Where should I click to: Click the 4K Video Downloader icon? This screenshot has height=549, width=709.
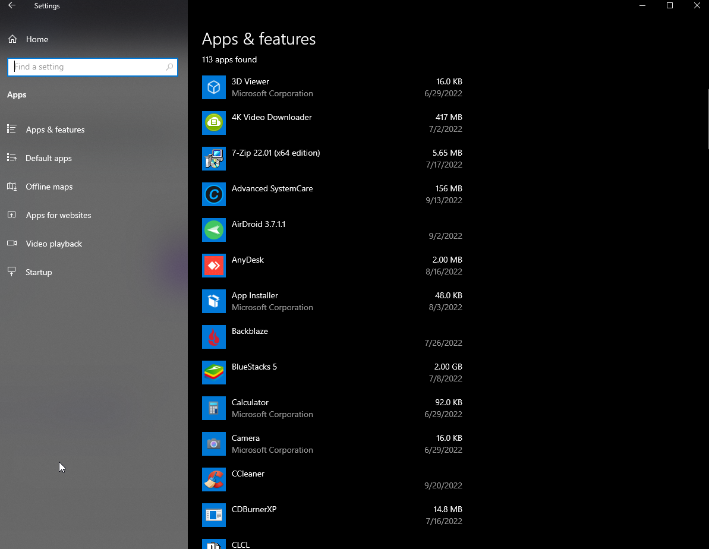(x=214, y=123)
